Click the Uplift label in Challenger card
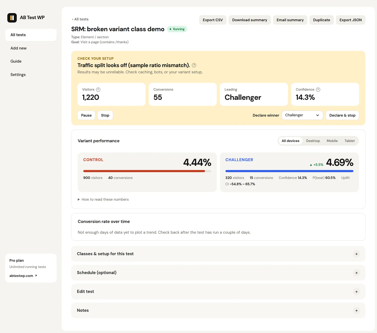 click(x=345, y=178)
